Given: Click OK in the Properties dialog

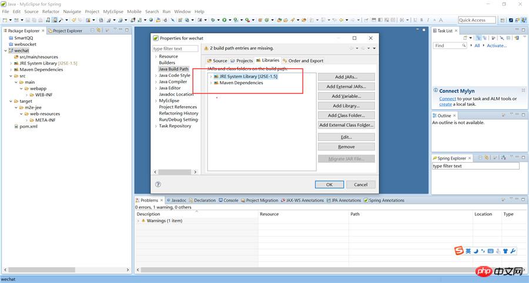Looking at the screenshot, I should click(x=329, y=184).
